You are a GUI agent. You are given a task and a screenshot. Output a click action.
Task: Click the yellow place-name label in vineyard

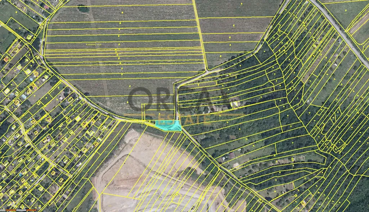93,44
